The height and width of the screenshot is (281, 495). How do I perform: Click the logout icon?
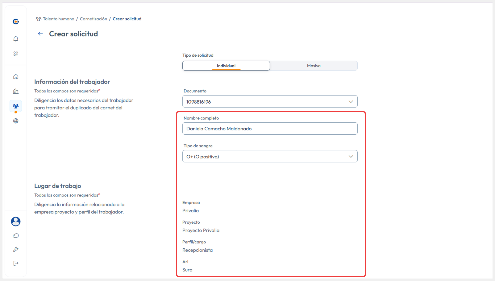[x=15, y=263]
